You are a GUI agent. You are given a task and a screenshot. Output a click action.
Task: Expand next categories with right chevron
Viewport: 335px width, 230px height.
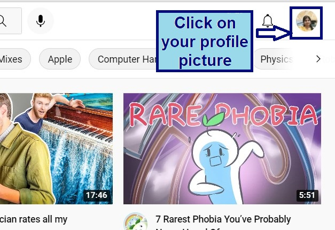pyautogui.click(x=318, y=59)
